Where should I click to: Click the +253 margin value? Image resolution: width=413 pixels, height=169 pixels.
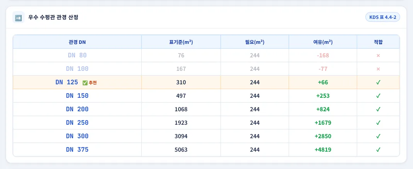(323, 96)
